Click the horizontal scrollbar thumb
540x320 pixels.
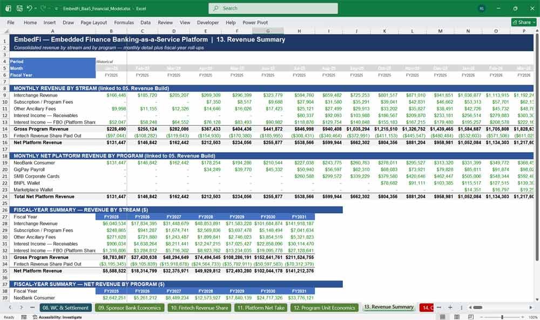coord(477,307)
